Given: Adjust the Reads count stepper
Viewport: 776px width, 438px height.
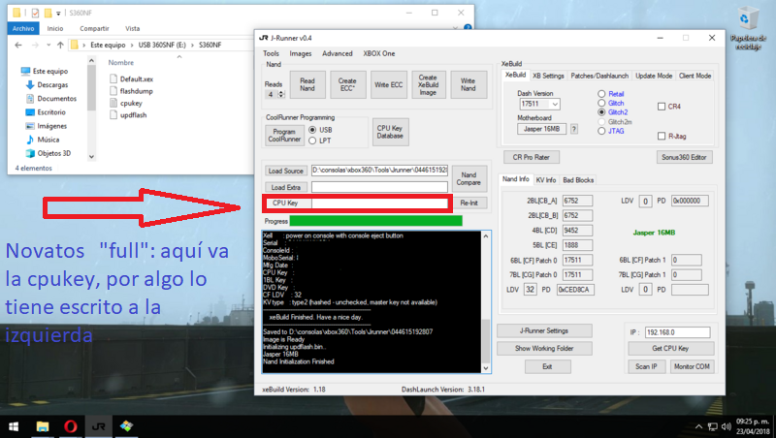Looking at the screenshot, I should pos(281,94).
